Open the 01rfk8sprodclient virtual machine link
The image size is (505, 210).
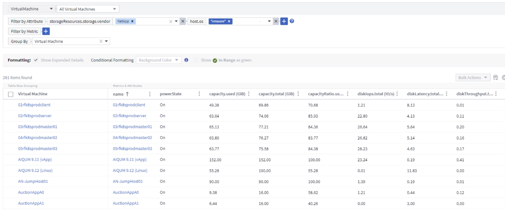click(x=34, y=105)
